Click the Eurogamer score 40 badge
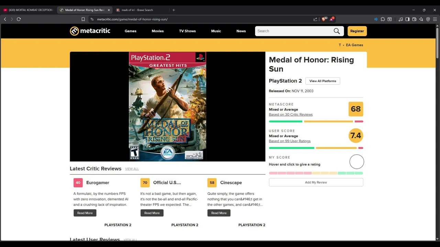The width and height of the screenshot is (440, 247). (x=78, y=183)
